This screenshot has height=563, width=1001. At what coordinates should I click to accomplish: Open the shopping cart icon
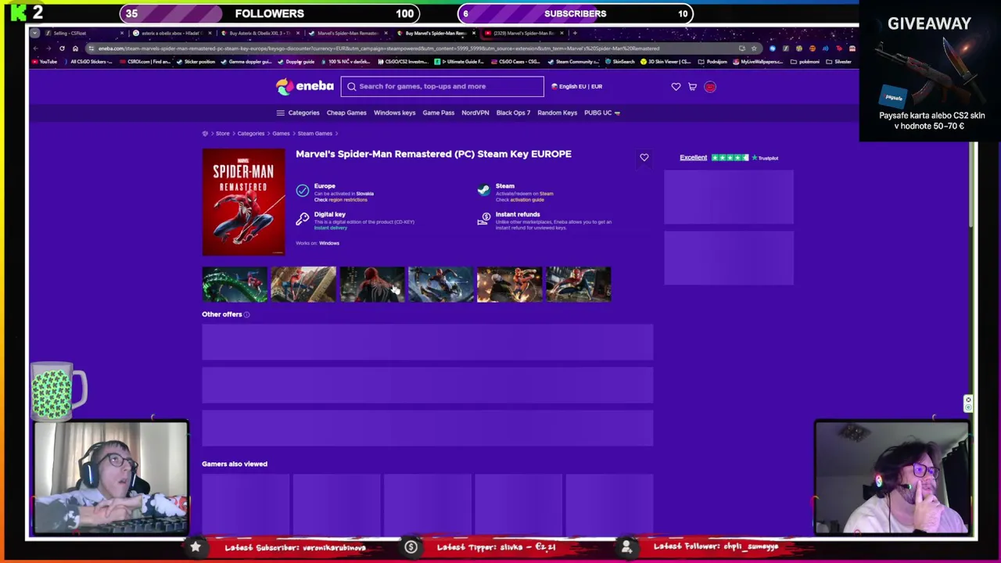click(692, 87)
